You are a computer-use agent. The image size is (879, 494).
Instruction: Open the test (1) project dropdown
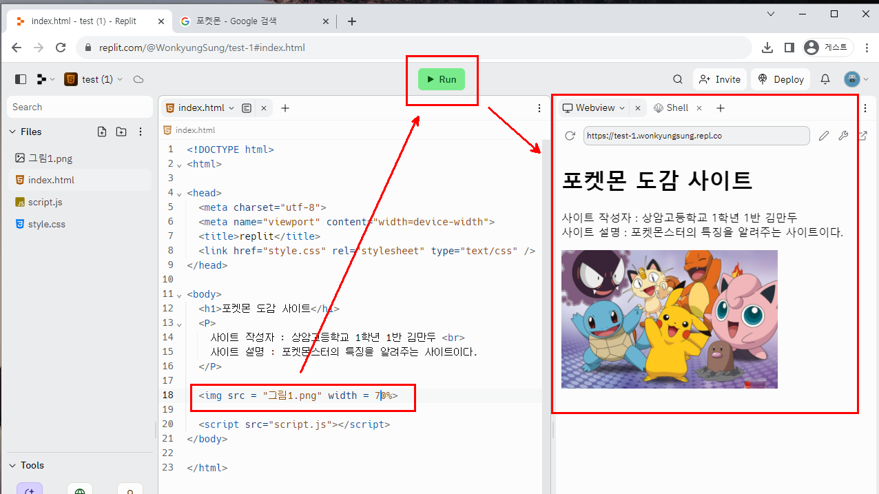(x=94, y=79)
